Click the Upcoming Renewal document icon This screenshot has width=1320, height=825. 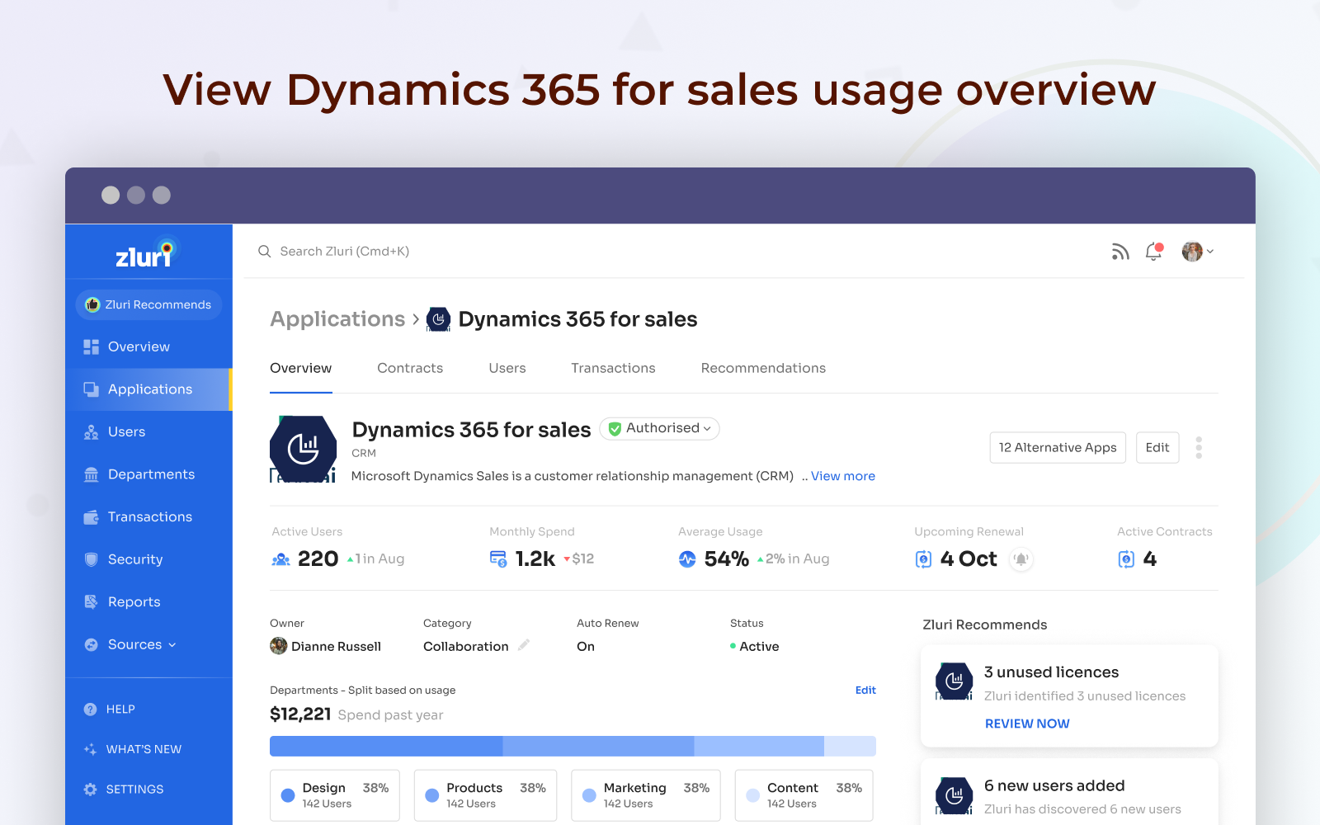click(x=923, y=559)
